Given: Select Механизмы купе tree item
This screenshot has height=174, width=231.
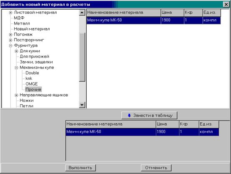Looking at the screenshot, I should [37, 67].
